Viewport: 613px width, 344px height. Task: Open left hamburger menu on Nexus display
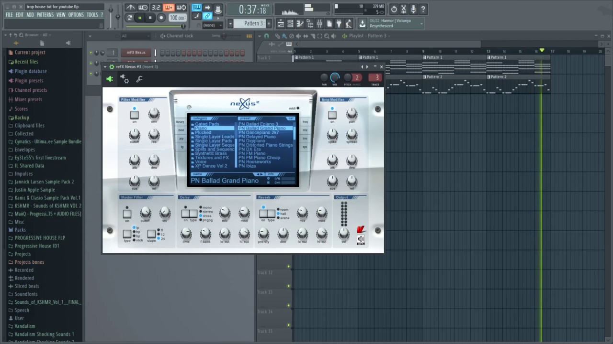pyautogui.click(x=175, y=101)
